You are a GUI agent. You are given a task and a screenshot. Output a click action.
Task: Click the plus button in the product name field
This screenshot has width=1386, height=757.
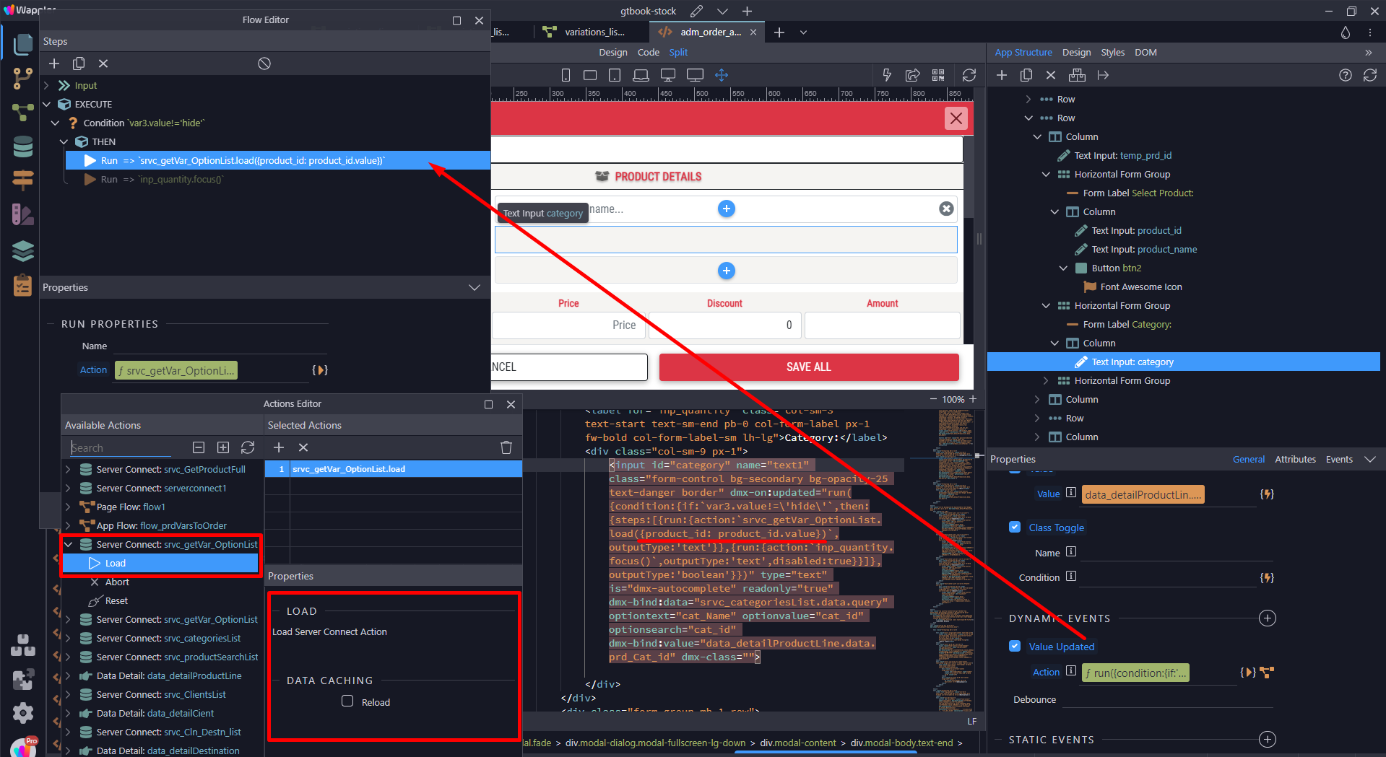point(727,209)
